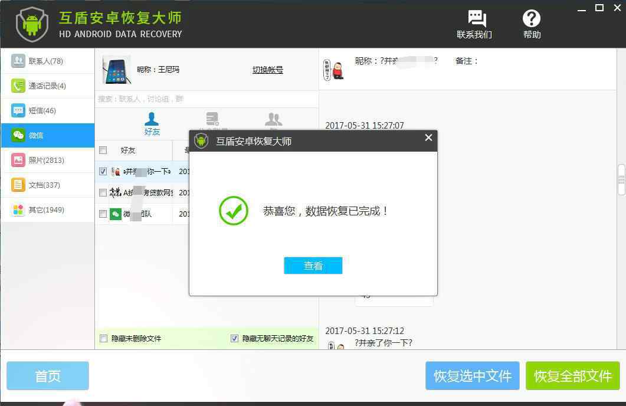Click the 昵称：王尼玛 label
The height and width of the screenshot is (406, 626).
click(158, 70)
